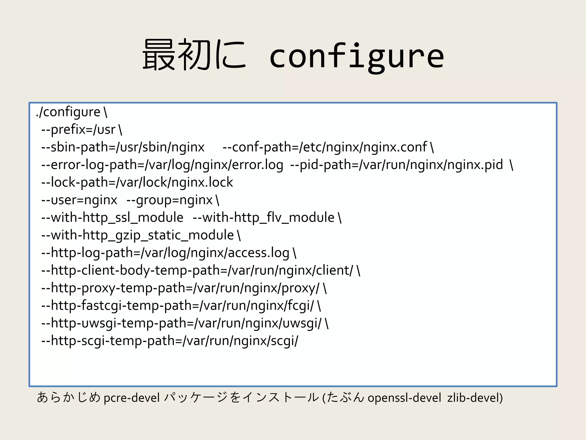
Task: Click '--conf-path=/etc/nginx/nginx.conf' option
Action: (325, 147)
